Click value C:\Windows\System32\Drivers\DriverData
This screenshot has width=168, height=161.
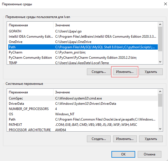pos(86,104)
